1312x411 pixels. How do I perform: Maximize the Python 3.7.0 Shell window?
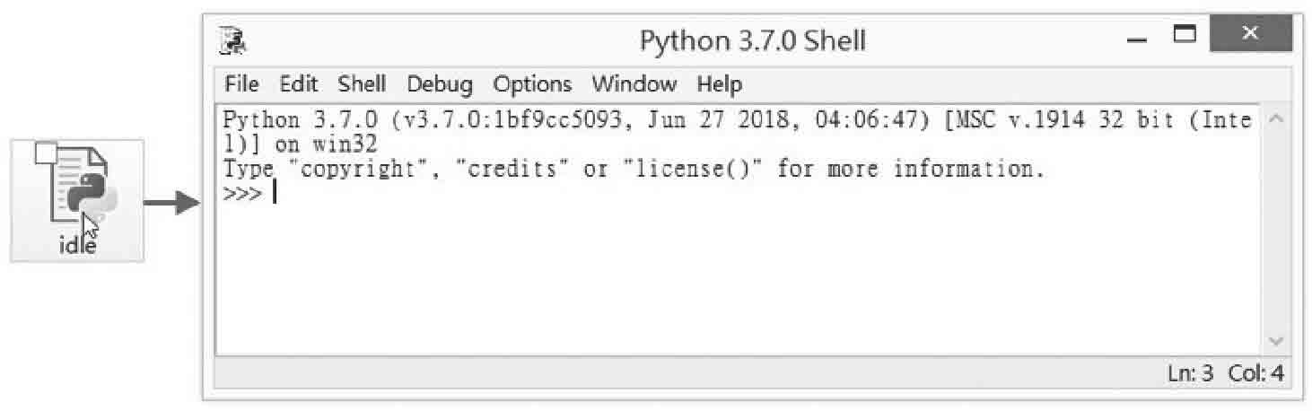pyautogui.click(x=1185, y=36)
